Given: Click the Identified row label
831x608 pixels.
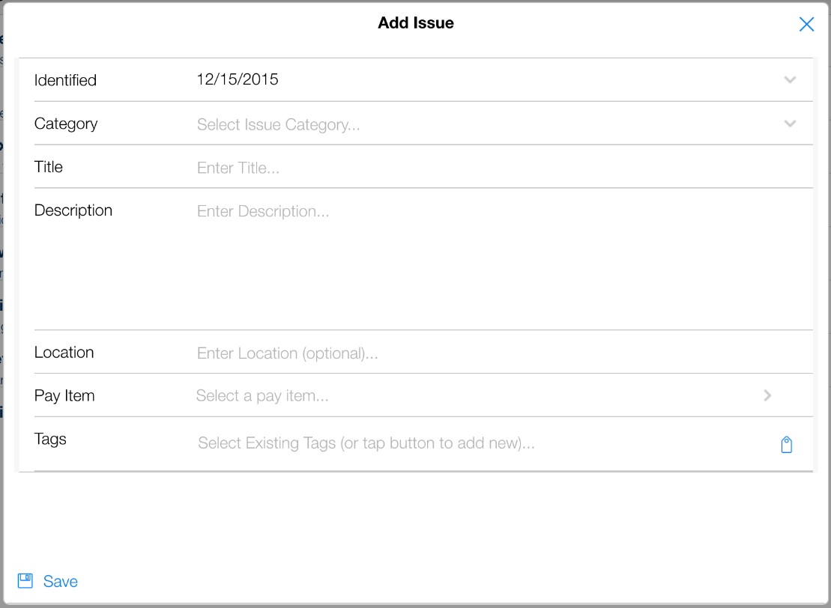Looking at the screenshot, I should (x=65, y=80).
